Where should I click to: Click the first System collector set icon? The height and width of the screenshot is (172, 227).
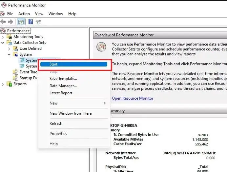click(x=22, y=60)
